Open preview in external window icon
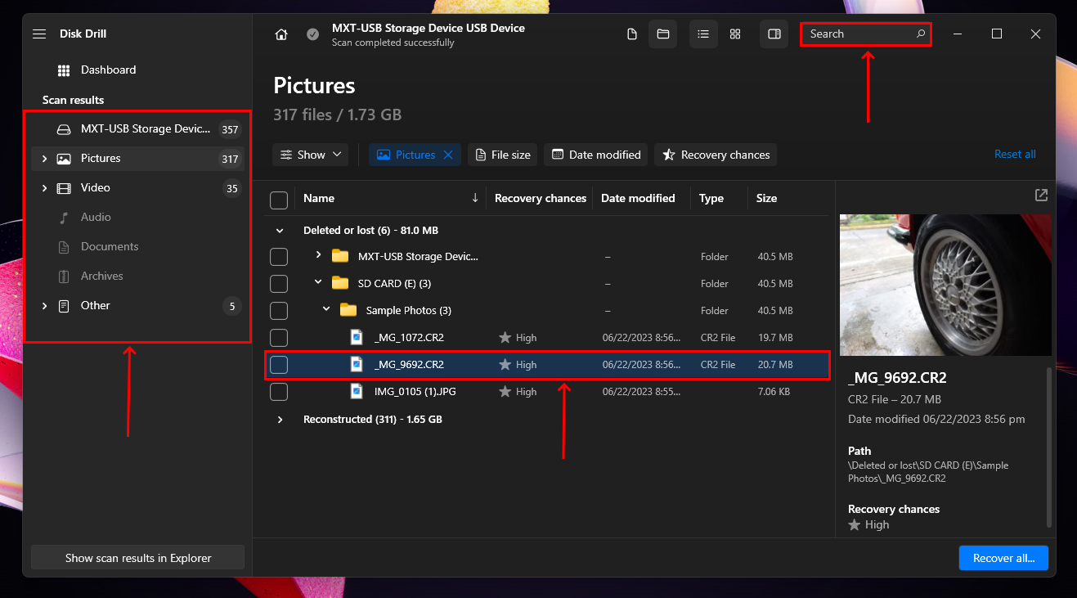1077x598 pixels. tap(1041, 196)
